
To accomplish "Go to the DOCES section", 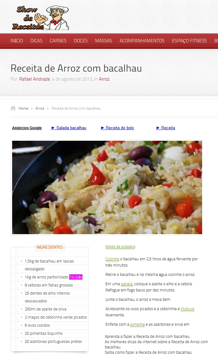I will (x=81, y=40).
